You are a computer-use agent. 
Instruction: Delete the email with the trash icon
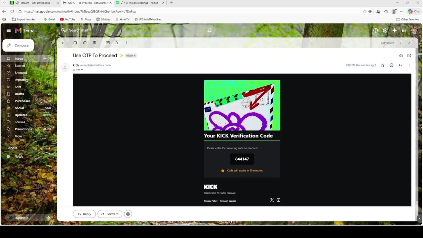(x=95, y=43)
